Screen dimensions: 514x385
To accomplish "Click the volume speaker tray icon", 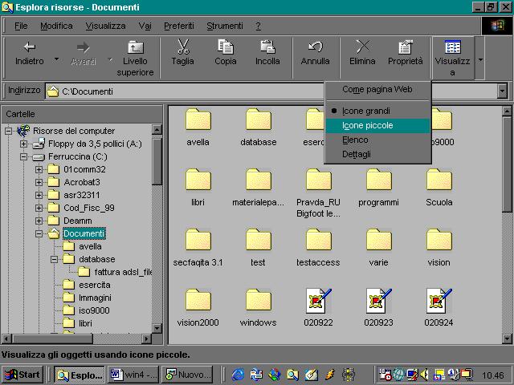I will point(425,375).
